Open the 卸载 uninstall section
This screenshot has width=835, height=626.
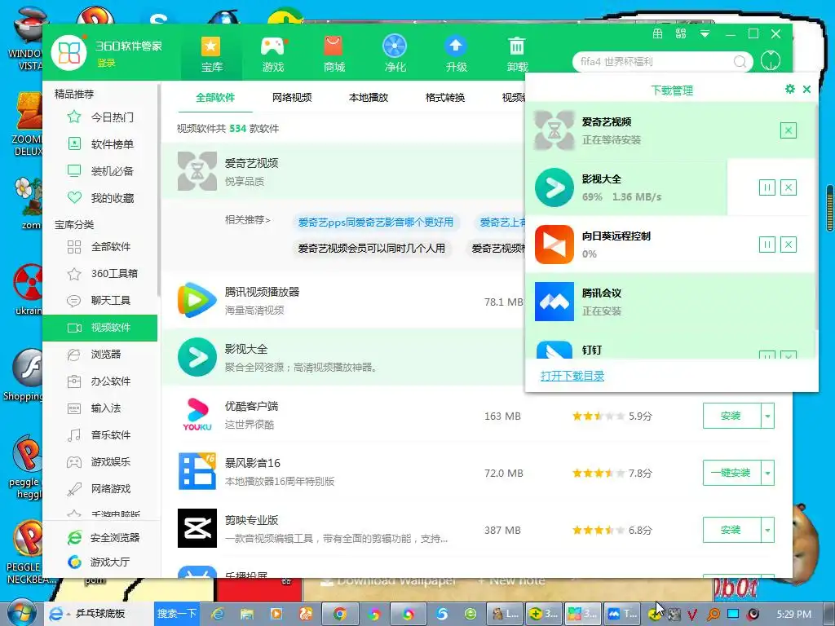[517, 55]
